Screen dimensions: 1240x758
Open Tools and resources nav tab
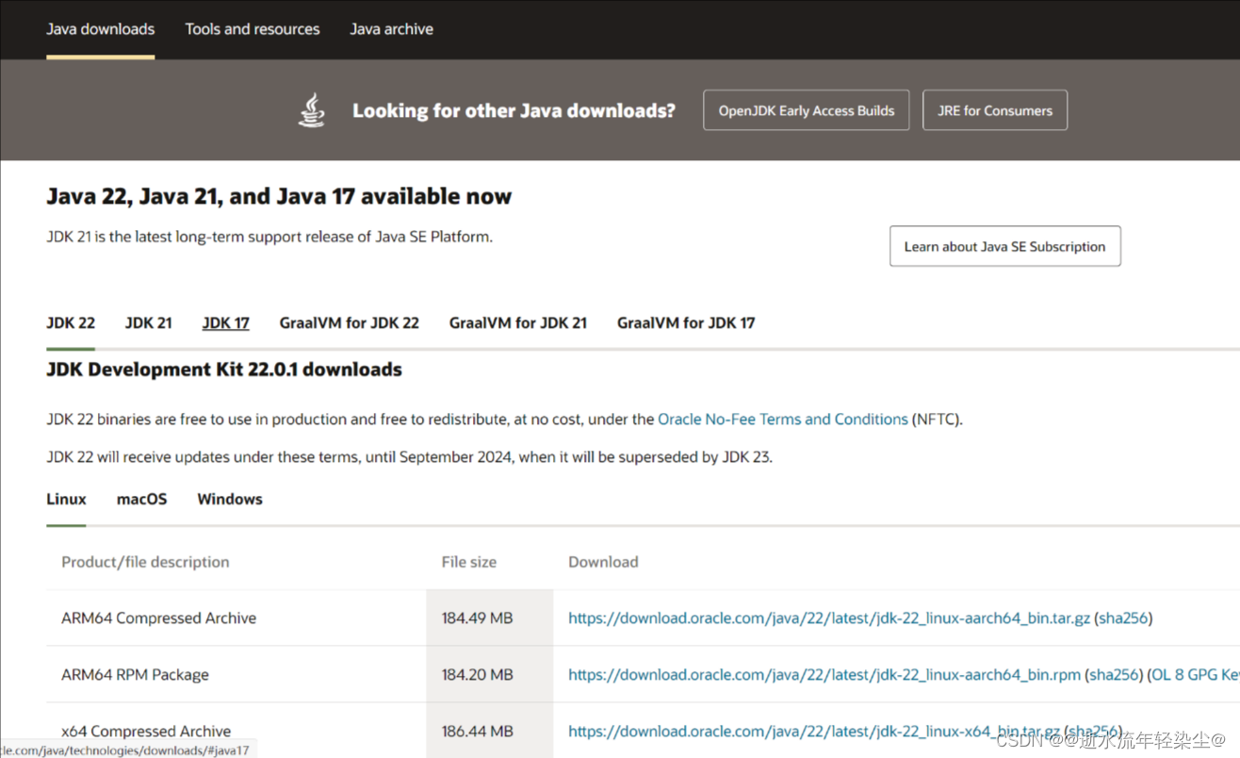pyautogui.click(x=253, y=29)
